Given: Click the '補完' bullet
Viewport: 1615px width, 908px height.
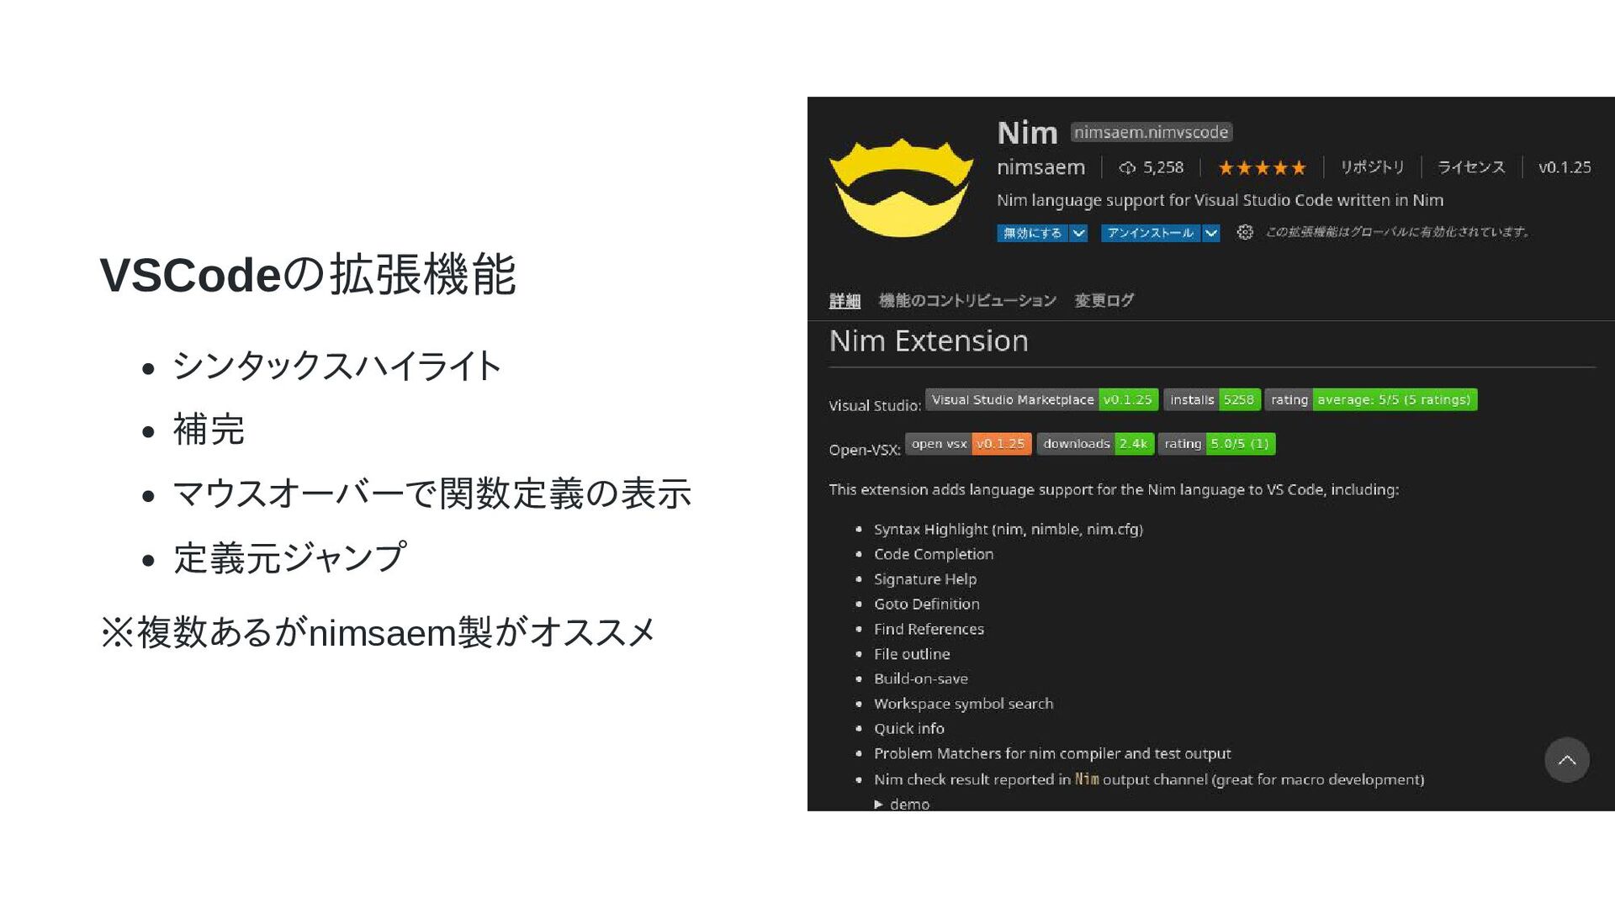Looking at the screenshot, I should (209, 430).
